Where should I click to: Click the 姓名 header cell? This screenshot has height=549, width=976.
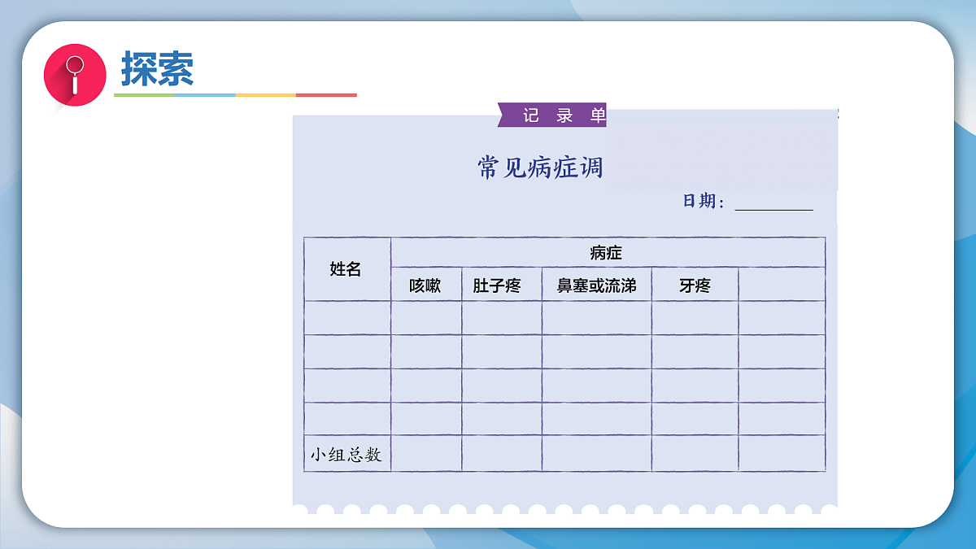tap(347, 269)
